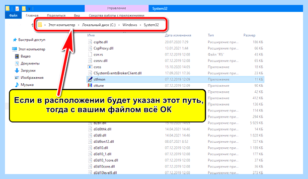Viewport: 308px width, 179px height.
Task: Expand the chevron after Локальный диск (C:)
Action: pyautogui.click(x=119, y=25)
